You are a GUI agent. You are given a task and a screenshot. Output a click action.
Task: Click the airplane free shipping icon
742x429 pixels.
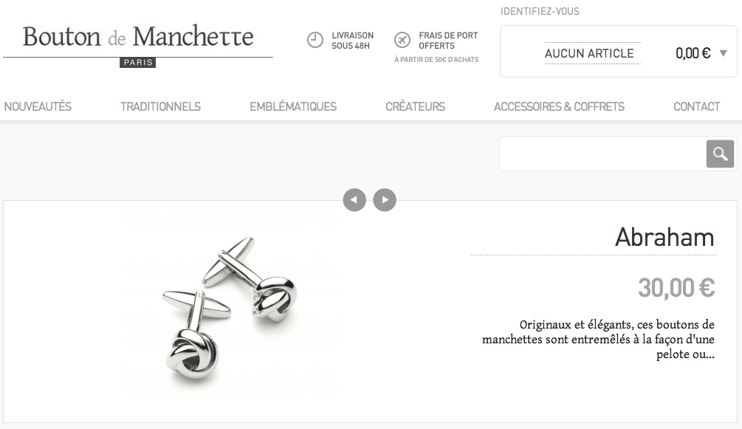402,41
